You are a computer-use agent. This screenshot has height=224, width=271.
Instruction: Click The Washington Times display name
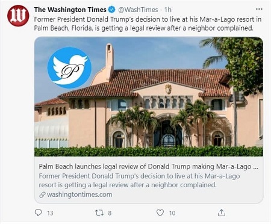(x=70, y=10)
